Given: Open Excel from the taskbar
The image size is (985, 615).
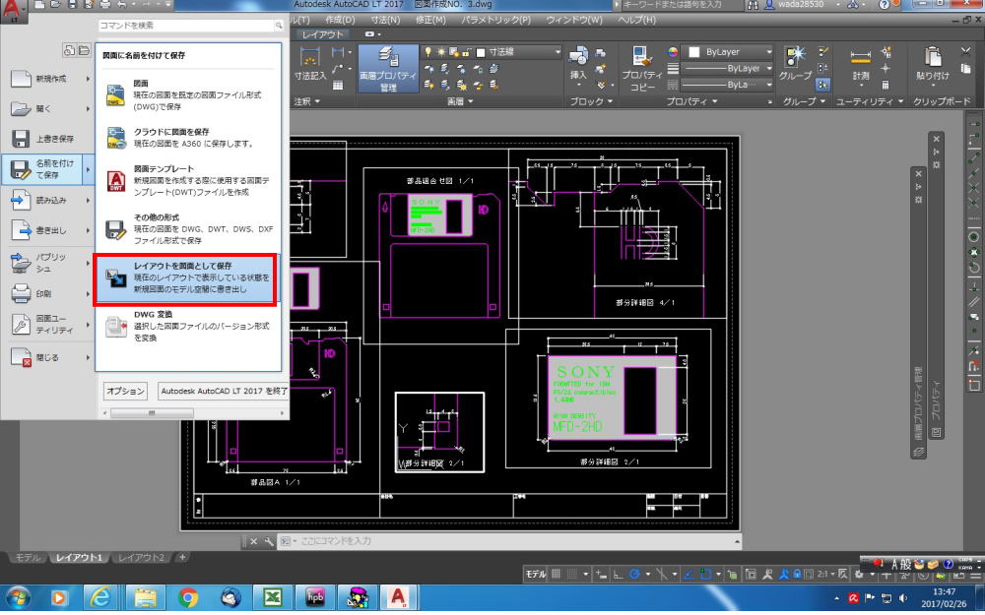Looking at the screenshot, I should click(272, 597).
